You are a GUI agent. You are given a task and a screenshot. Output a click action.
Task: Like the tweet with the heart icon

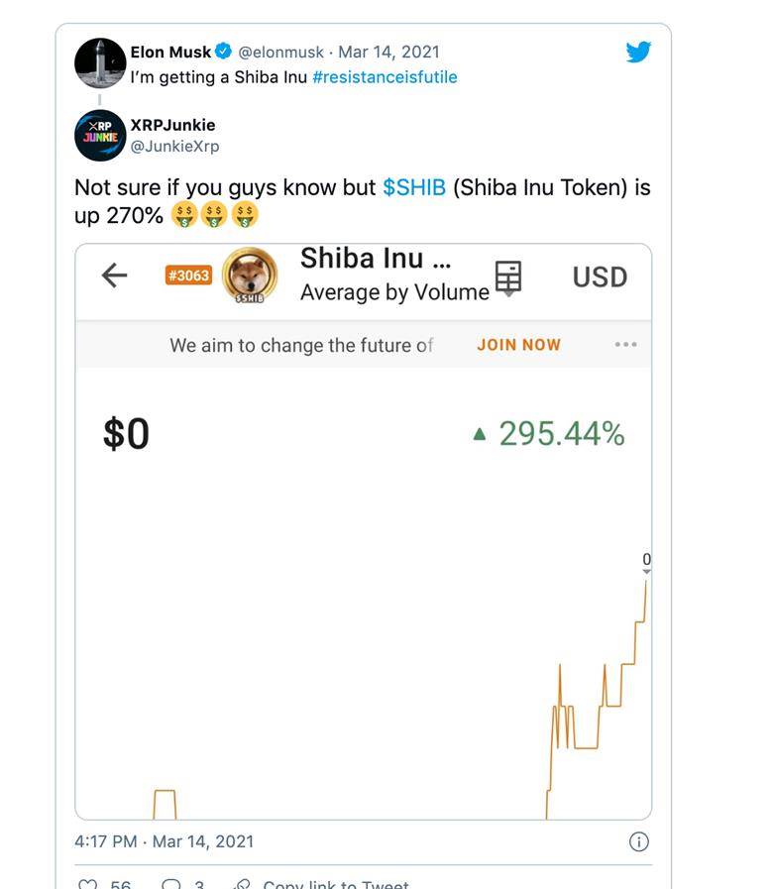click(87, 884)
